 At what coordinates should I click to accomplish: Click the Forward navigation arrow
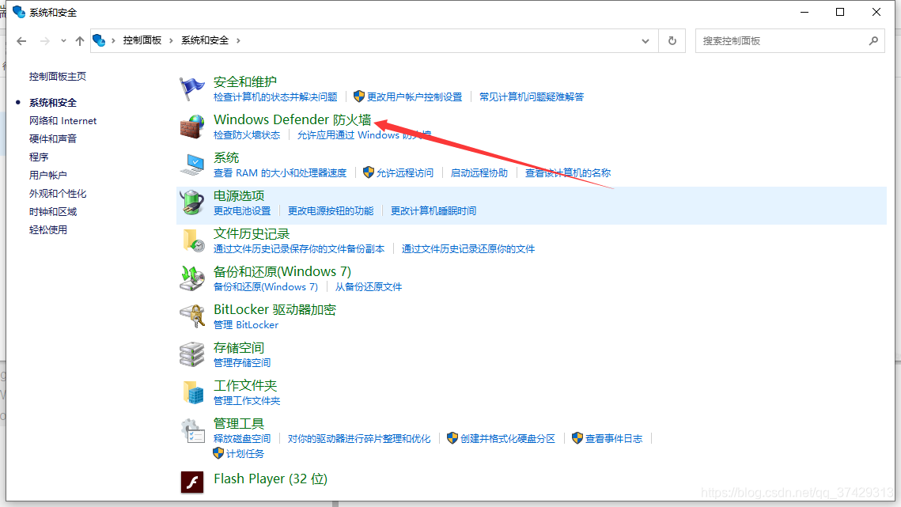click(45, 41)
